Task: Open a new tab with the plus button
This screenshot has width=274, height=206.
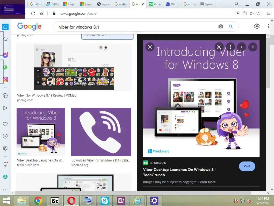Action: [x=219, y=4]
